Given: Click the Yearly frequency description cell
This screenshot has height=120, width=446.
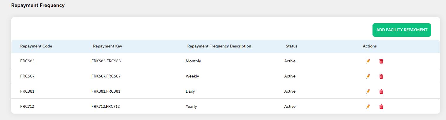Looking at the screenshot, I should click(x=191, y=107).
